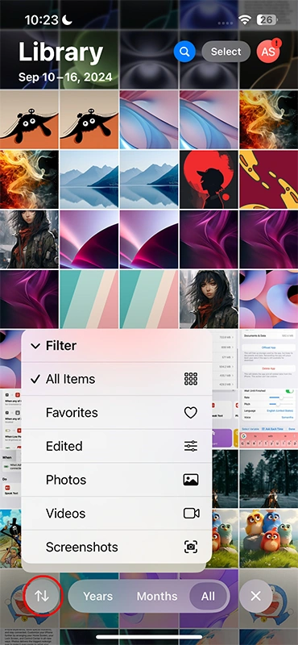The height and width of the screenshot is (645, 298).
Task: Tap the Wi-Fi status icon
Action: (245, 19)
